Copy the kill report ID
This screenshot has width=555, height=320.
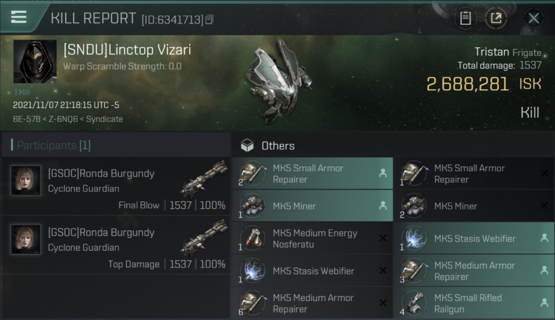coord(209,19)
